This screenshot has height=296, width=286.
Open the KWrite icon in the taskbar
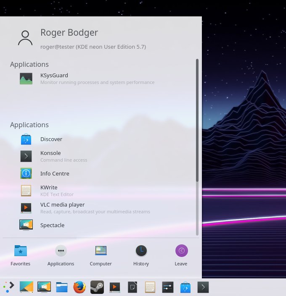coord(150,287)
